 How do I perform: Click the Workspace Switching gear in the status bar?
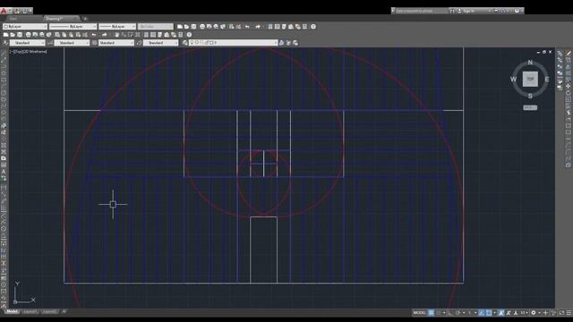(x=534, y=313)
